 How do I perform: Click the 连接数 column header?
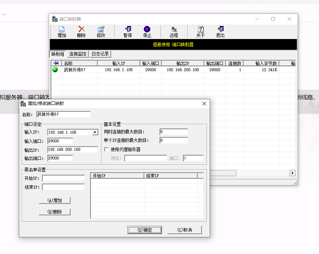234,63
